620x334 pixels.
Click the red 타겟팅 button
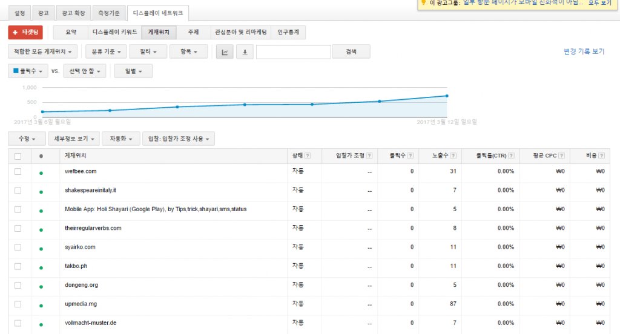(x=25, y=33)
